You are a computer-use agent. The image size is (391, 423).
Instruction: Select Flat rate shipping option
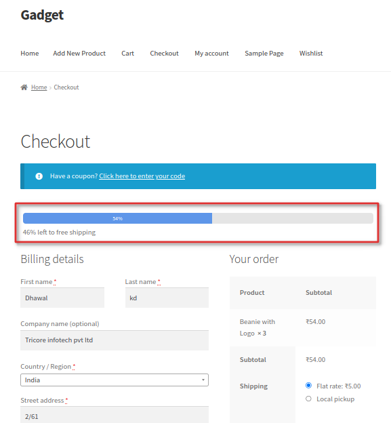308,386
